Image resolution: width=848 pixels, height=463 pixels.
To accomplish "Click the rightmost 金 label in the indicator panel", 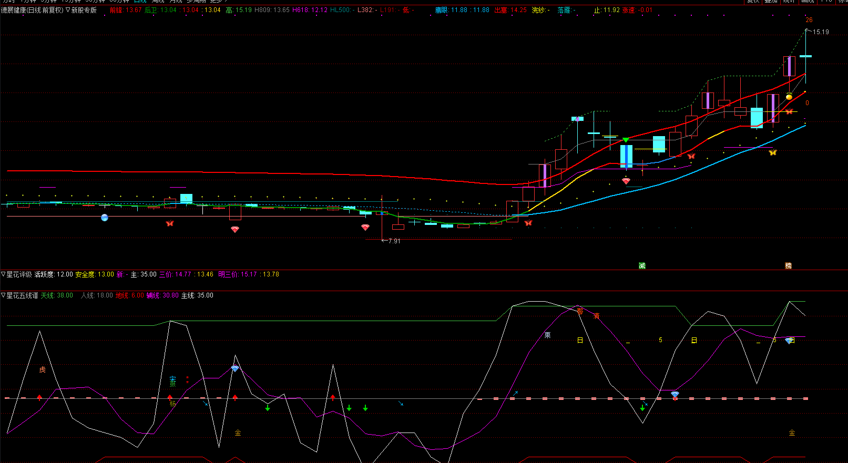I will coord(792,433).
